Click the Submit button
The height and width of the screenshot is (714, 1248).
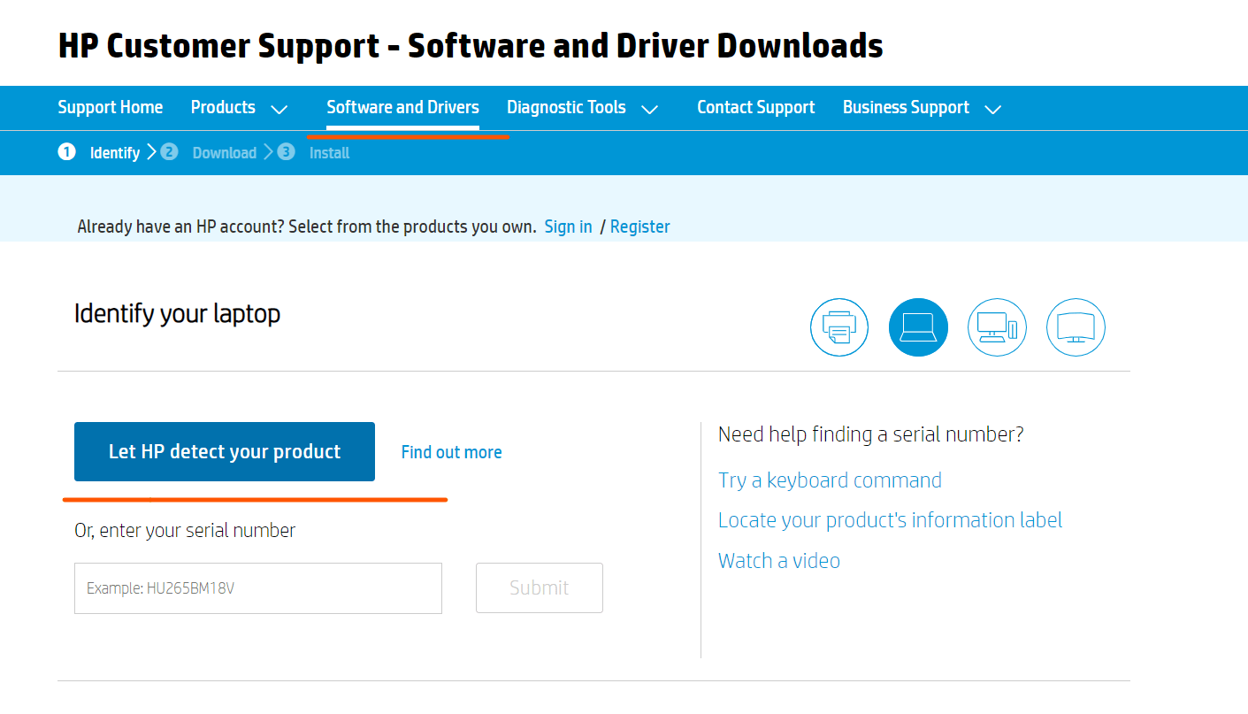point(540,588)
